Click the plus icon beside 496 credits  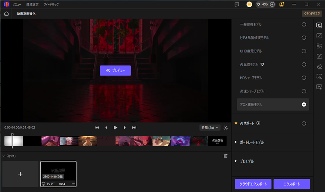click(272, 4)
